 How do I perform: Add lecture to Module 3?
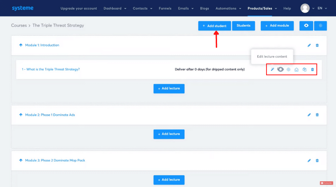(x=169, y=180)
